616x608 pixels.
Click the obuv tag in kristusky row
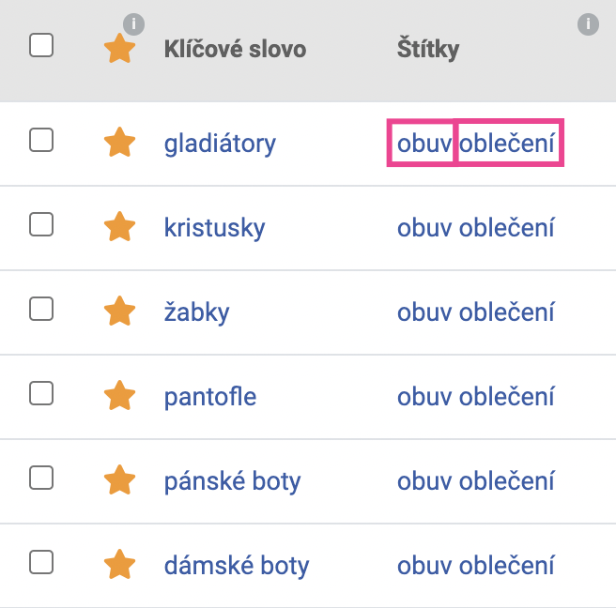[x=424, y=228]
